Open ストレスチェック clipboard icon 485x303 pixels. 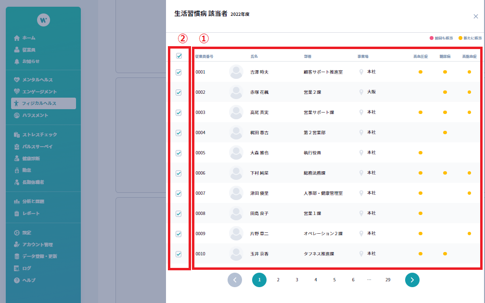point(17,135)
